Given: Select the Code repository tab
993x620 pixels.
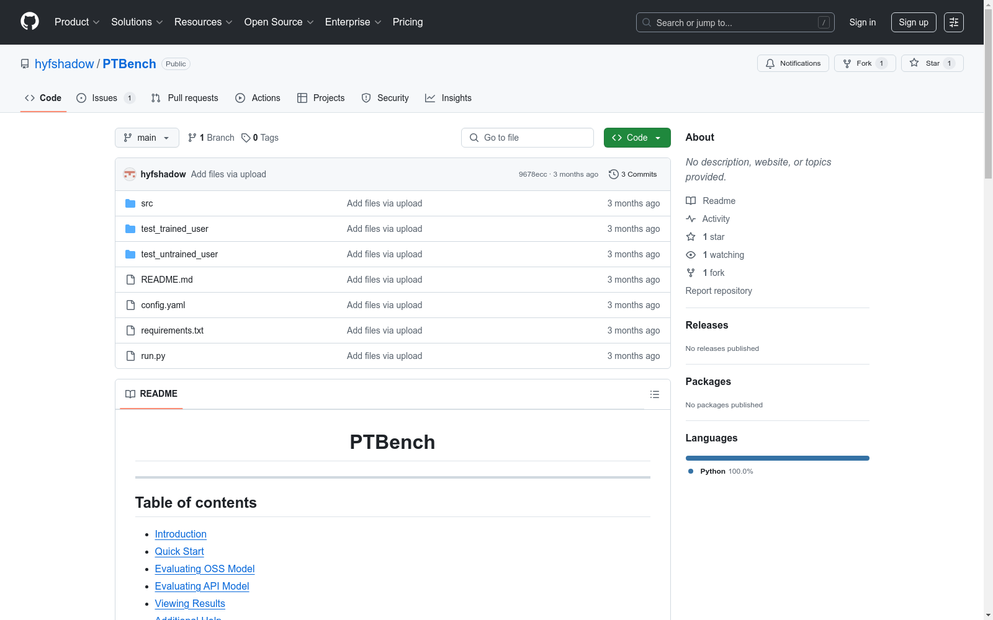Looking at the screenshot, I should tap(43, 98).
